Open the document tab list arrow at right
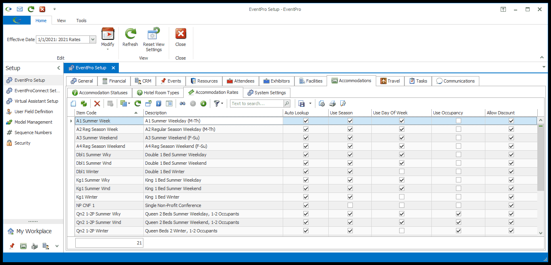The image size is (551, 265). (544, 67)
